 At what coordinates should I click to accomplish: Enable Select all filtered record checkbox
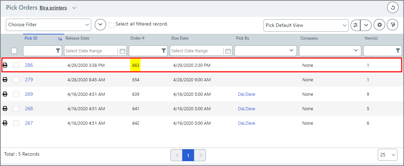click(x=111, y=25)
